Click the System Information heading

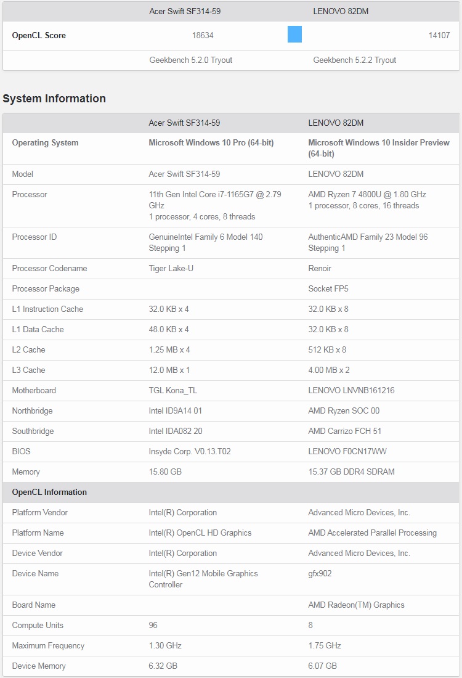54,99
